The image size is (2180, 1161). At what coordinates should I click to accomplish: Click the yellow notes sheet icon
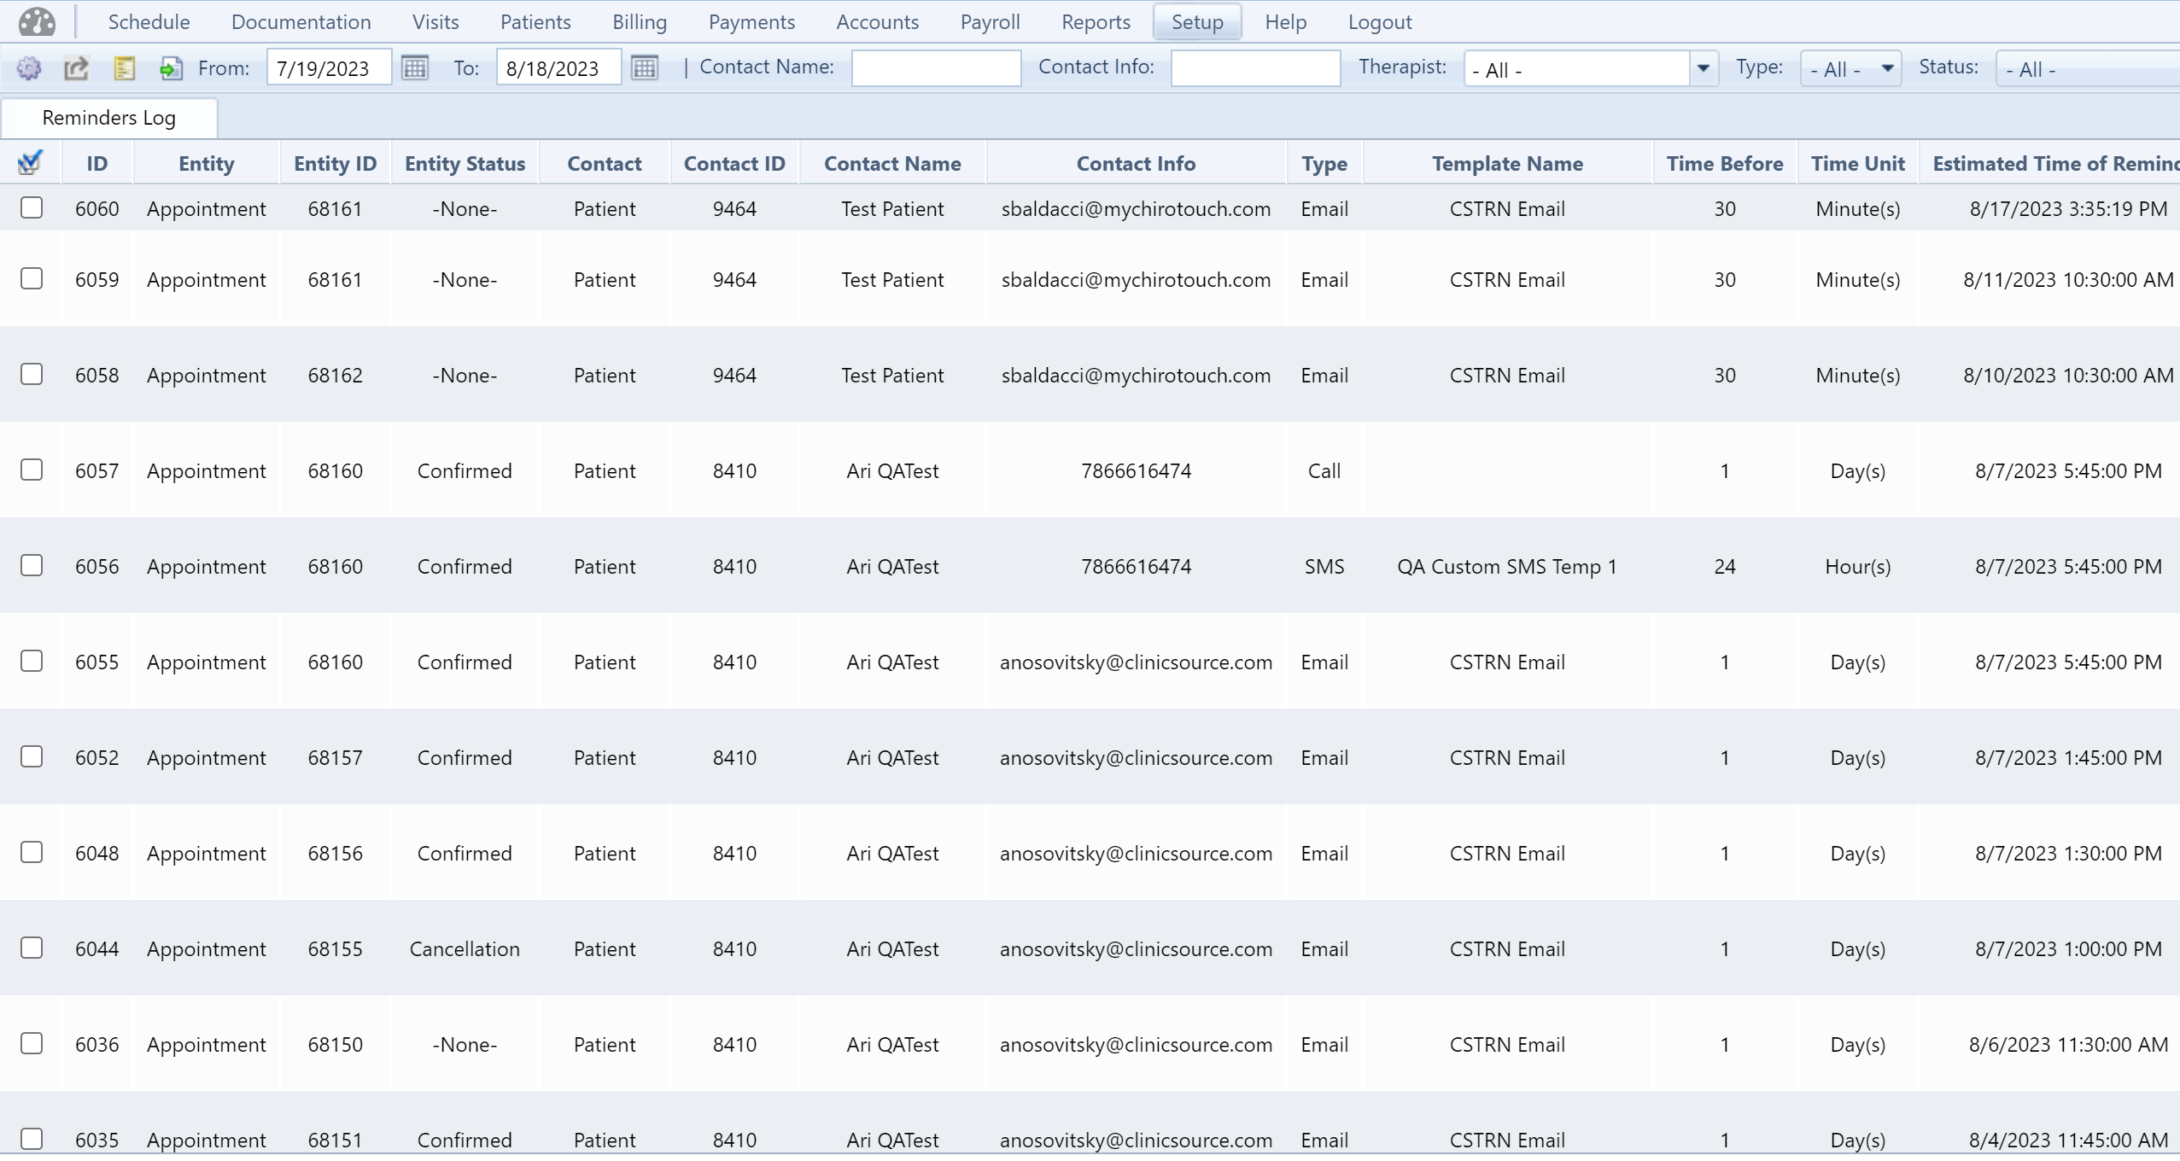(x=124, y=68)
